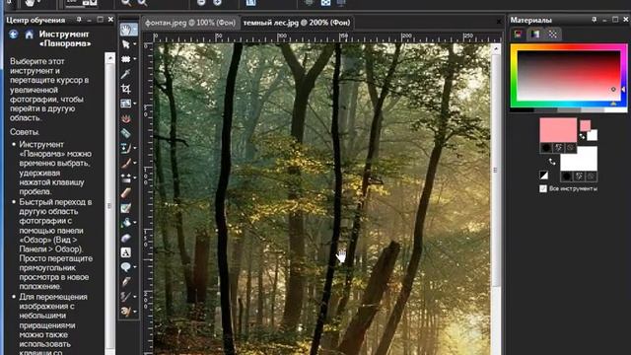Select the Preset Shape speech-bubble tool
631x355 pixels.
tap(125, 267)
